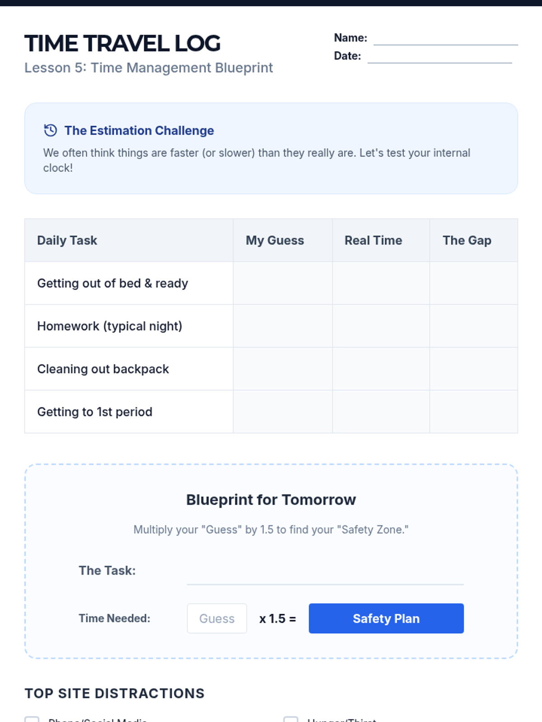
Task: Click the blue Safety Plan button
Action: [386, 618]
